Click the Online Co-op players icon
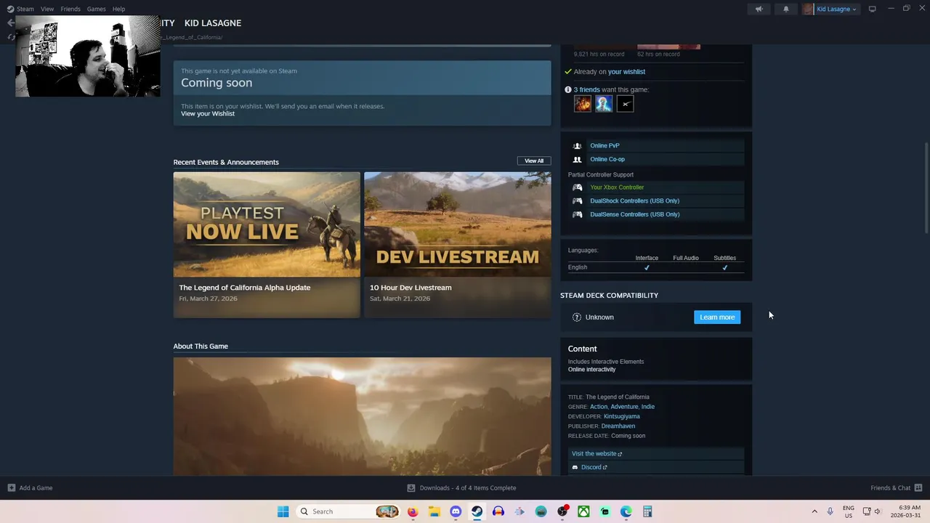The image size is (930, 523). click(x=577, y=160)
